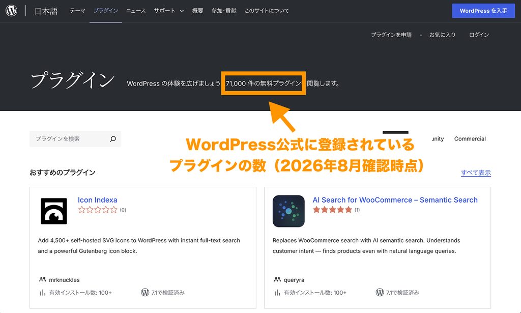Click author icon beside mrknuckles

pyautogui.click(x=43, y=279)
